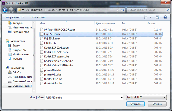The width and height of the screenshot is (172, 111).
Task: Open the Упорядочить menu
Action: 15,17
